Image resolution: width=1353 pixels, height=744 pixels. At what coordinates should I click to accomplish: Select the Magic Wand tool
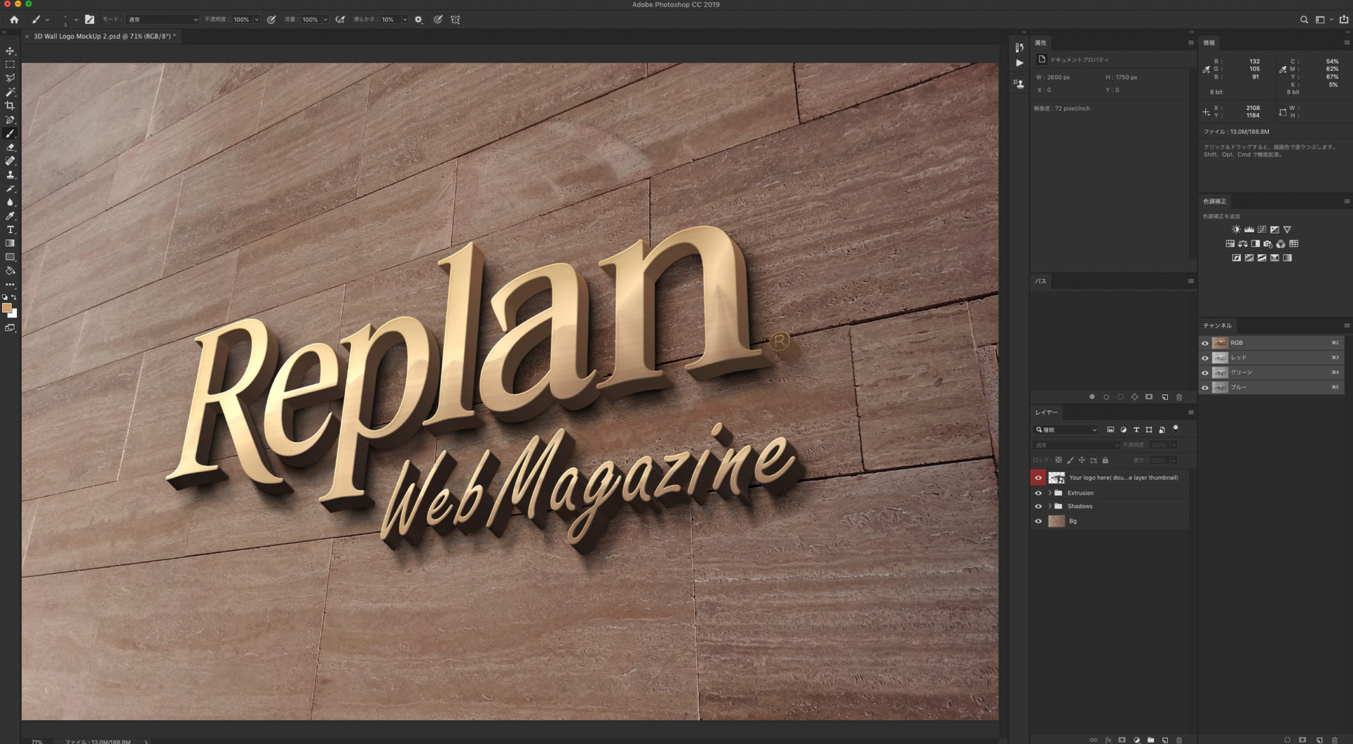[x=10, y=92]
